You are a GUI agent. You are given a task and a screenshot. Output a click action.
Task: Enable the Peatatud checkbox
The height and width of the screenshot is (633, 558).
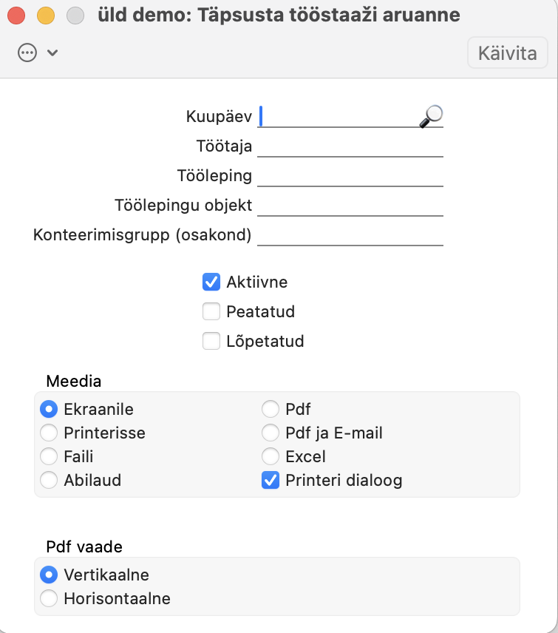(x=212, y=311)
